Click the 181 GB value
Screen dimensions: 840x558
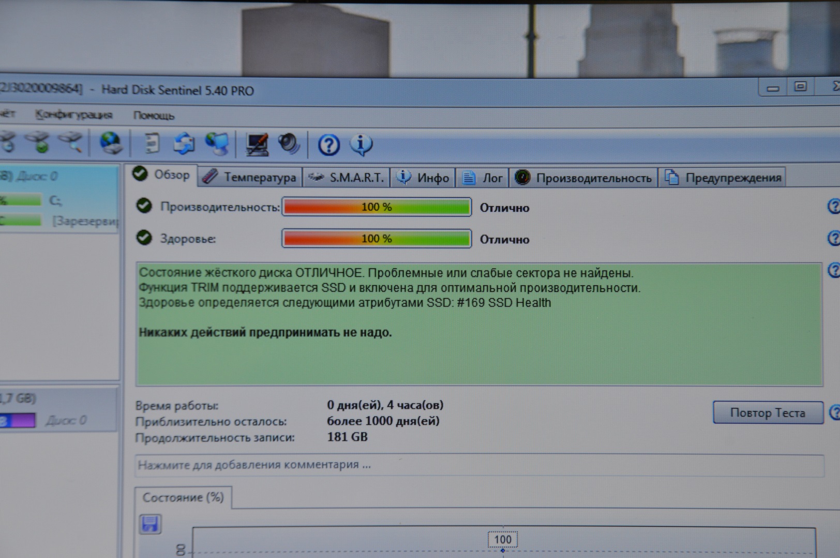[347, 437]
